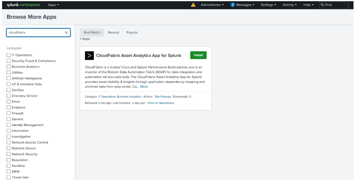Select the DevOps category checkbox
Image resolution: width=355 pixels, height=182 pixels.
pyautogui.click(x=8, y=90)
